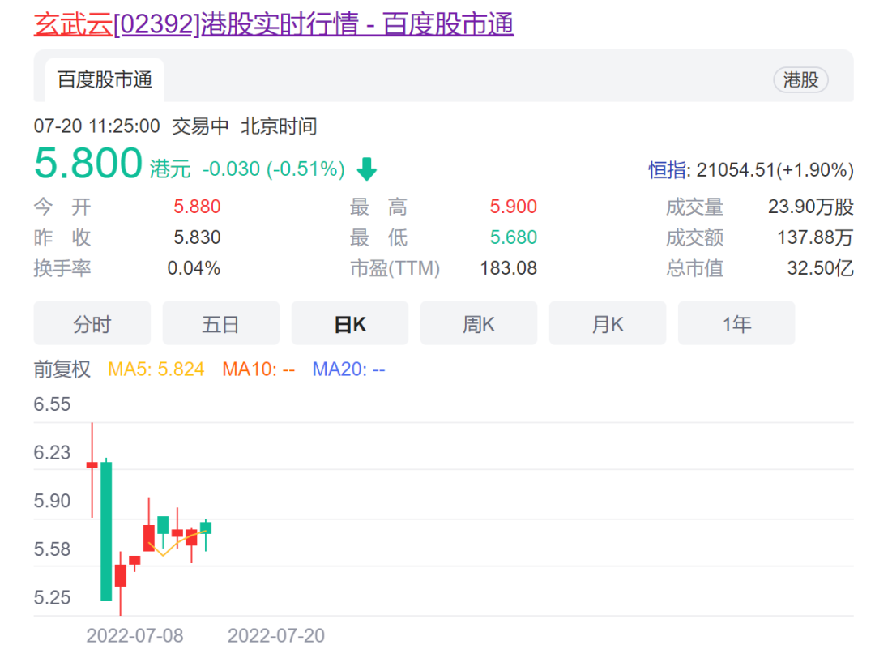875x662 pixels.
Task: Click the 5.58 price axis label
Action: [x=52, y=549]
